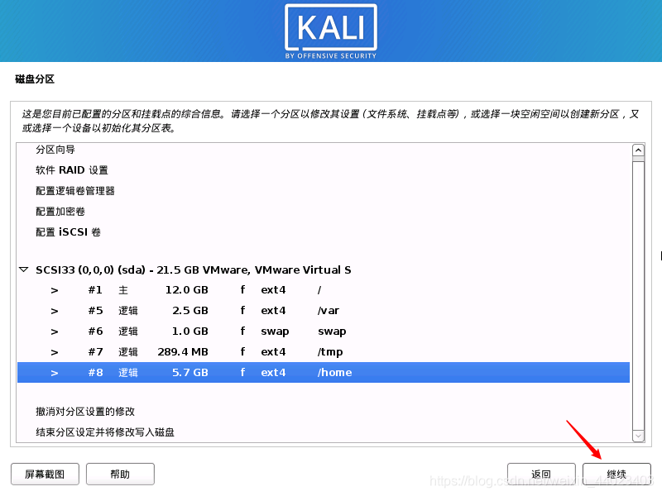Expand the swap partition #6 chevron
This screenshot has height=496, width=662.
coord(54,331)
